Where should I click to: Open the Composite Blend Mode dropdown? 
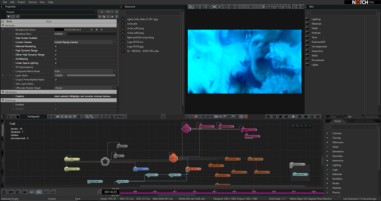85,71
